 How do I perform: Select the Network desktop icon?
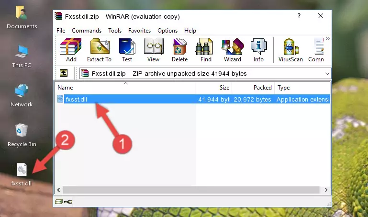(22, 96)
